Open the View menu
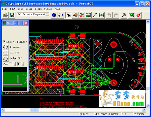Image resolution: width=151 pixels, height=117 pixels. [x=20, y=9]
